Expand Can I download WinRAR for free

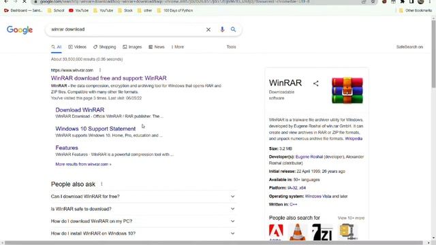coord(143,197)
